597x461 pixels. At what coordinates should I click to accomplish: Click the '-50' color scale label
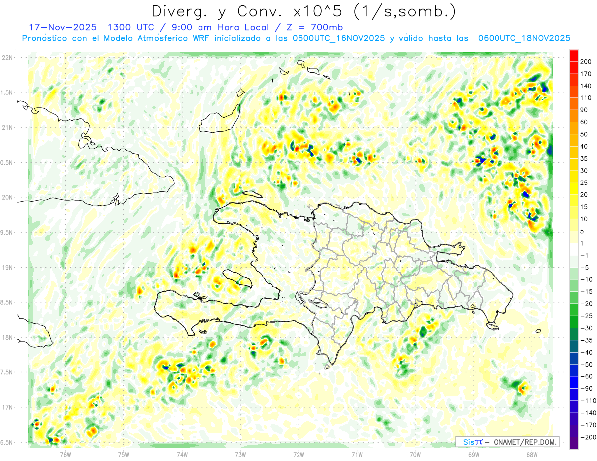(x=586, y=365)
